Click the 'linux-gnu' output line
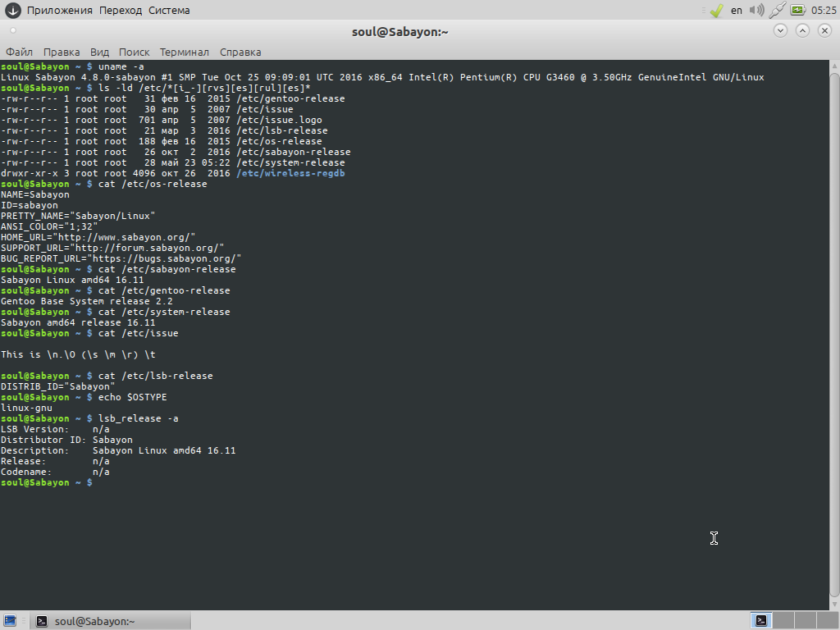The image size is (840, 630). [26, 409]
